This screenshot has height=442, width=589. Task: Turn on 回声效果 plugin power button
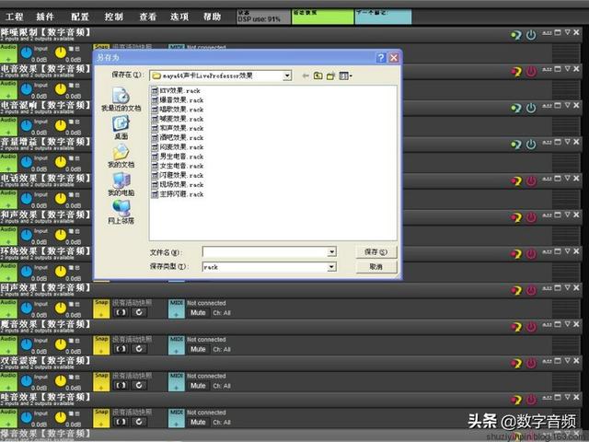531,290
